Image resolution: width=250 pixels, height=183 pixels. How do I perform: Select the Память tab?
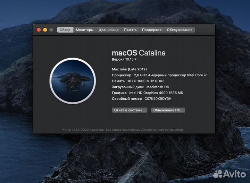[x=130, y=30]
